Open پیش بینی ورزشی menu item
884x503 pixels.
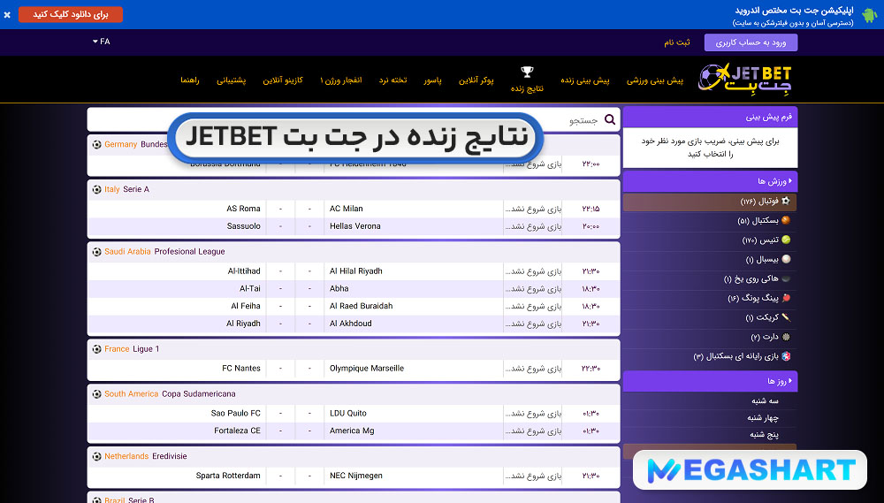tap(654, 80)
